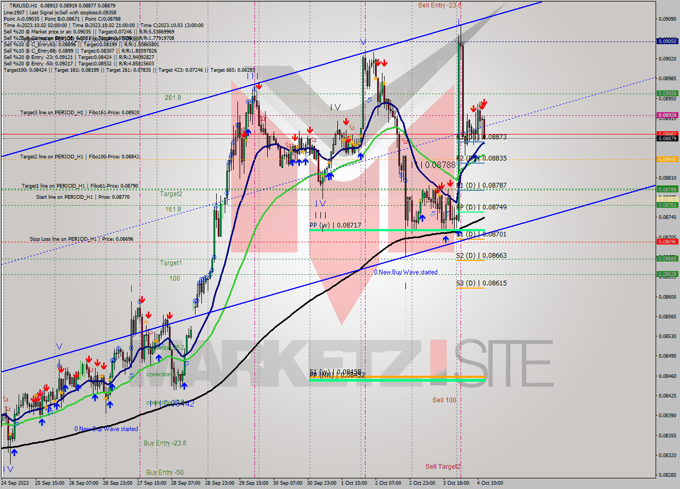Click the red 0.08696 stop loss price tag
The height and width of the screenshot is (489, 680).
point(667,241)
